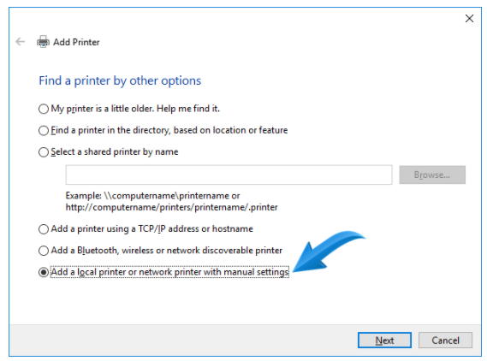Choose the TCP/IP address or hostname option

(x=44, y=229)
